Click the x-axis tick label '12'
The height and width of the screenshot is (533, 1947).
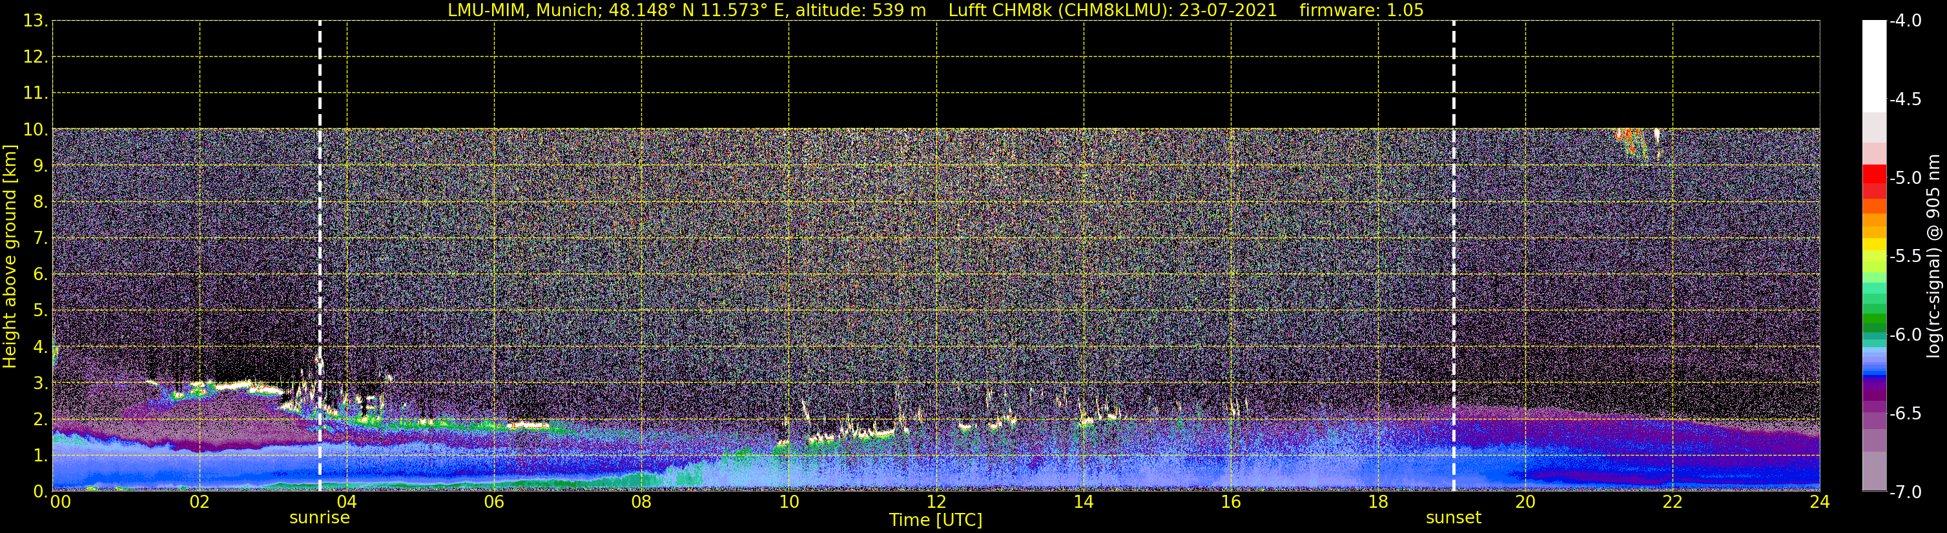tap(936, 502)
